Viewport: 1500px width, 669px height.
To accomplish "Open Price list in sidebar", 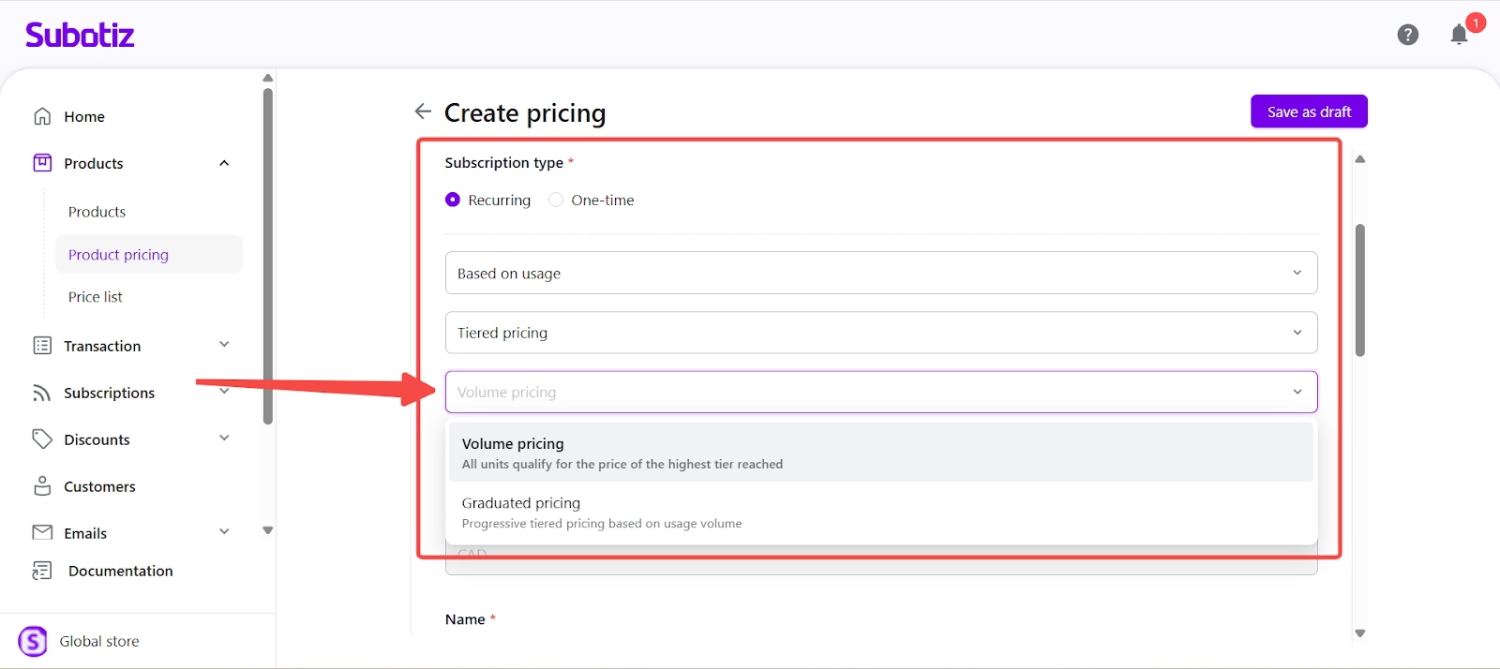I will (96, 297).
